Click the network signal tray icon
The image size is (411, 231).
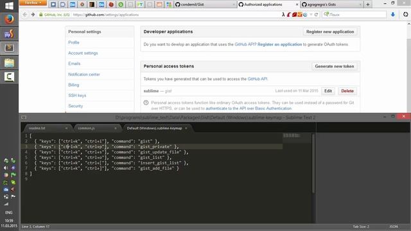(x=6, y=203)
